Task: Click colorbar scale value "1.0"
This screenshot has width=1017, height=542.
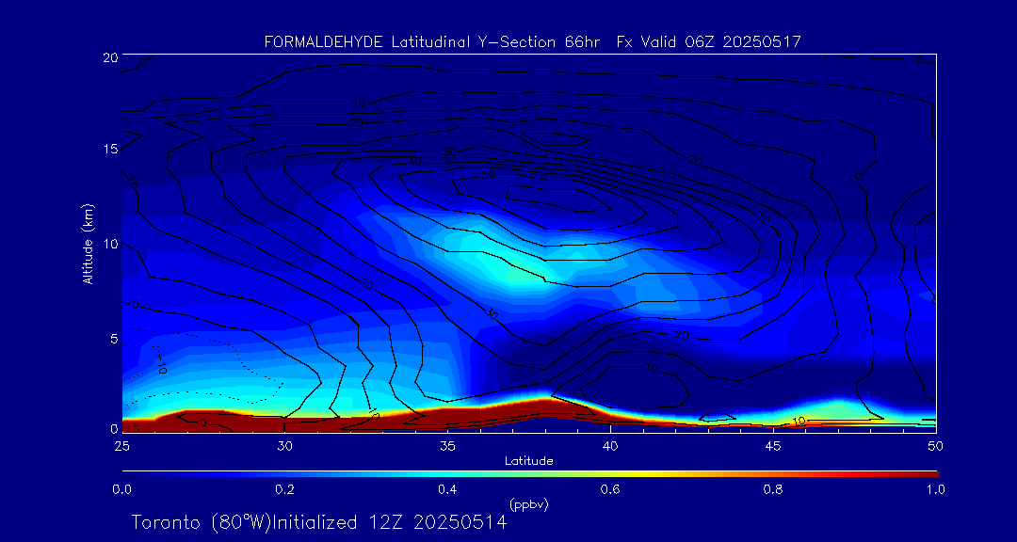Action: click(x=936, y=489)
